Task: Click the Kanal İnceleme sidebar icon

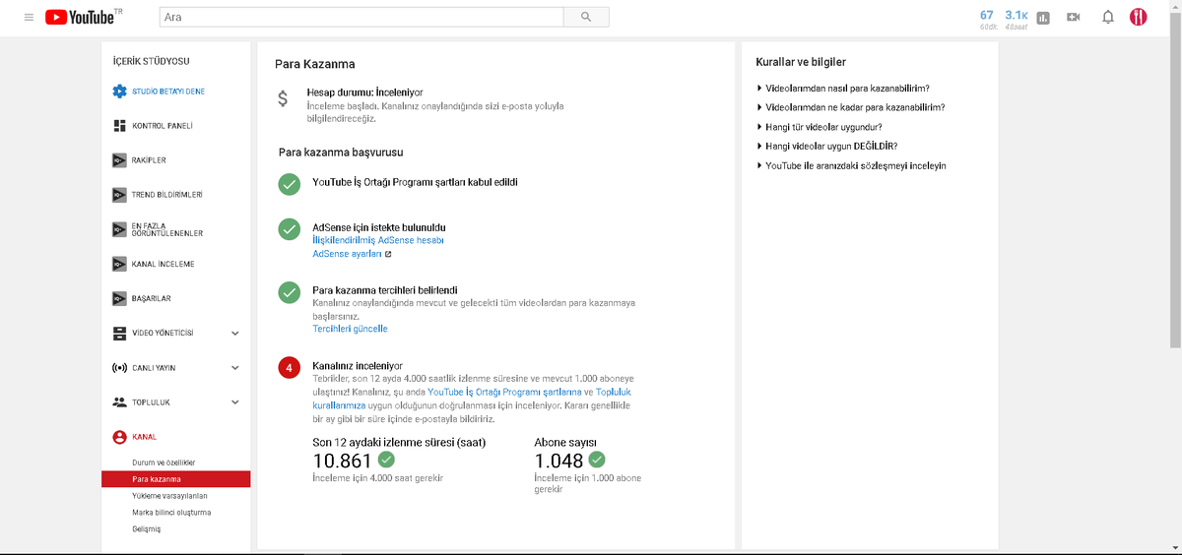Action: point(119,264)
